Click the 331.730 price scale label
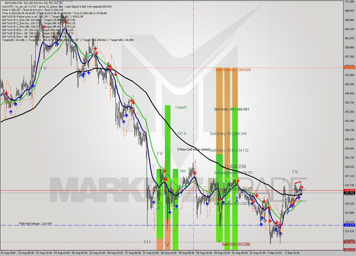Image resolution: width=356 pixels, height=256 pixels. click(349, 158)
